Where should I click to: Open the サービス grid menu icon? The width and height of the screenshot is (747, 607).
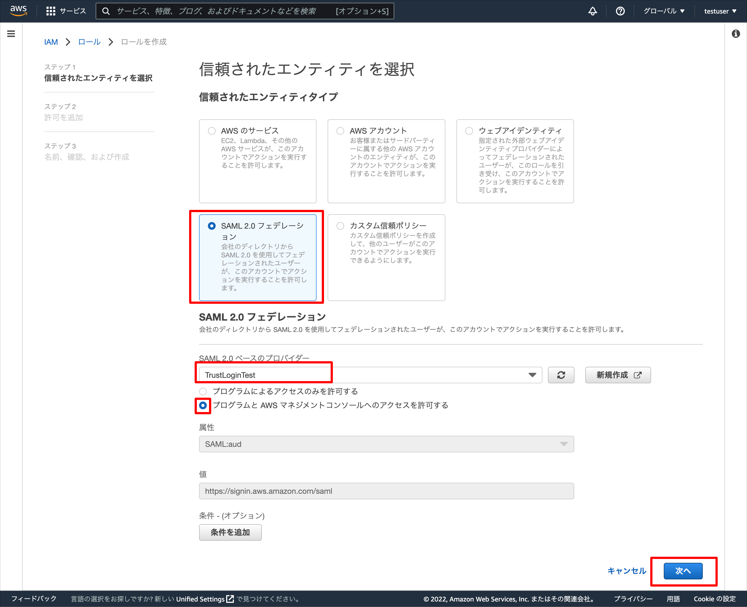coord(51,11)
